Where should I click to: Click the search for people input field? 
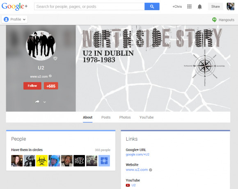89,7
